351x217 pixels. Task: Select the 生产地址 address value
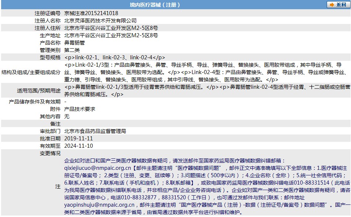pos(111,35)
